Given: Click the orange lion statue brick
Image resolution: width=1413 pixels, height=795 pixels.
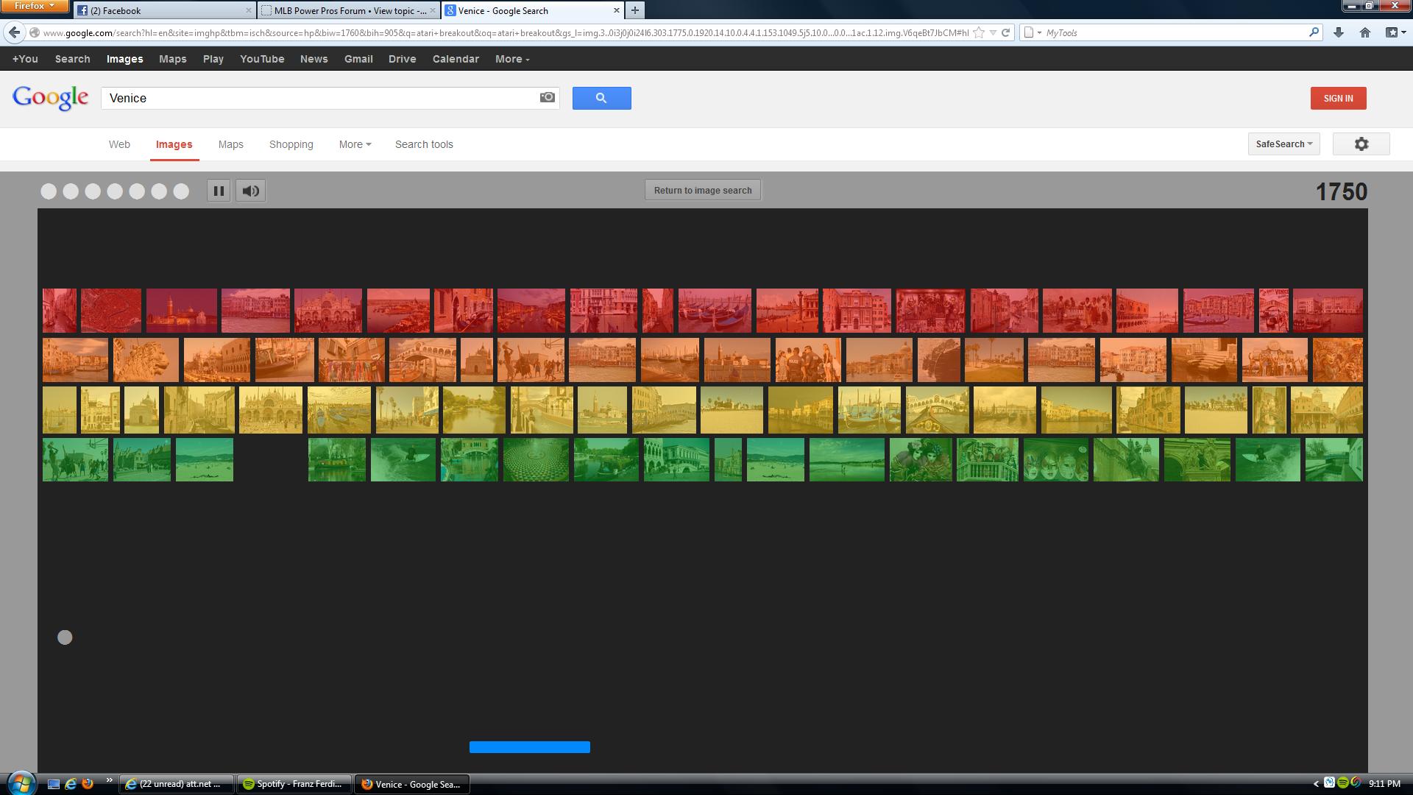Looking at the screenshot, I should [x=146, y=359].
